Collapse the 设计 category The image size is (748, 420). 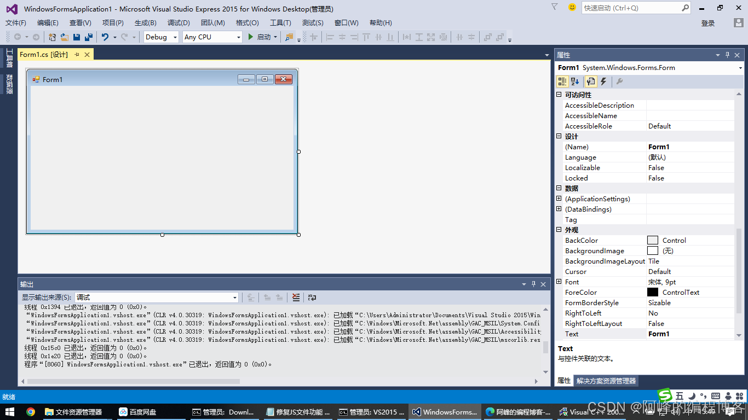click(x=559, y=136)
